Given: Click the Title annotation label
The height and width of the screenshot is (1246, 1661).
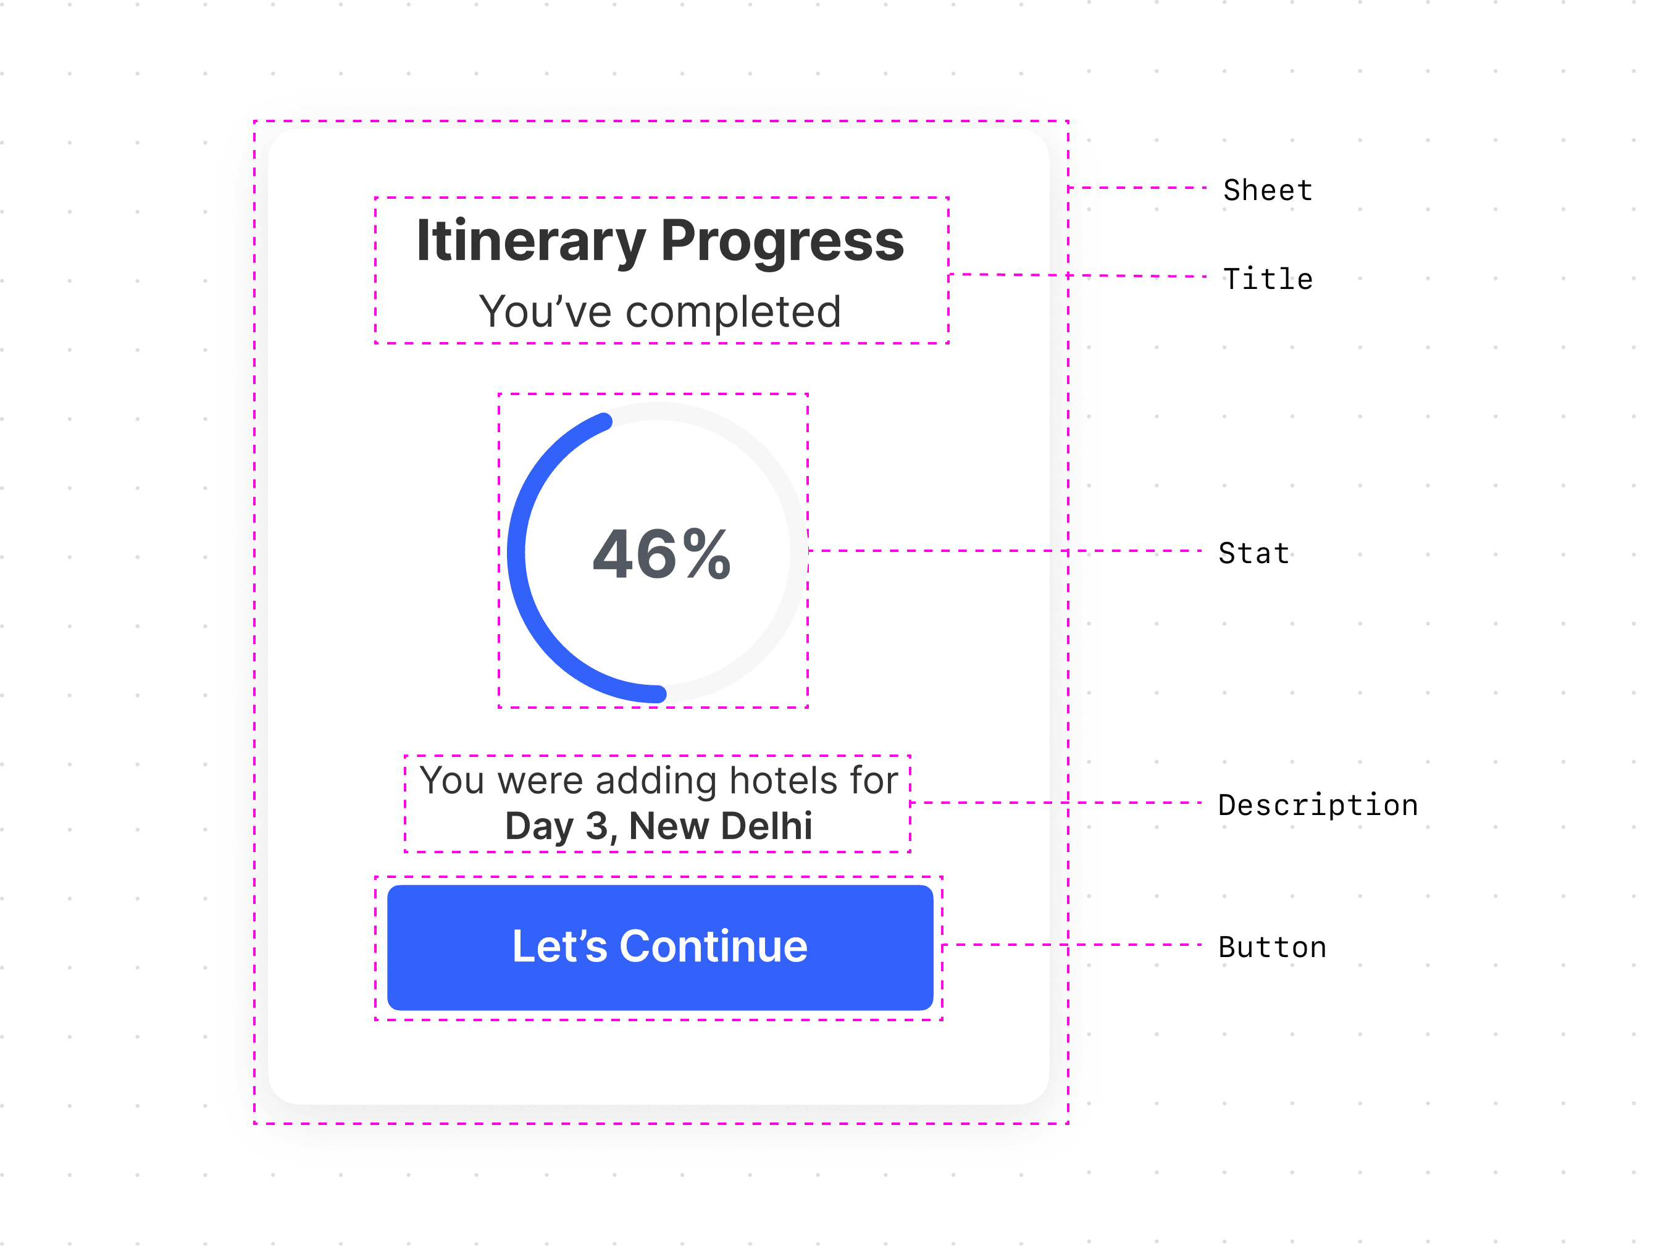Looking at the screenshot, I should pos(1268,278).
